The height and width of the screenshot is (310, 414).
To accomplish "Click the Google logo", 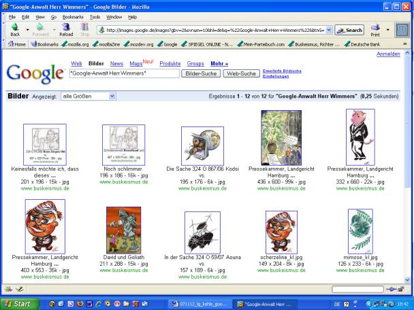I will point(35,73).
